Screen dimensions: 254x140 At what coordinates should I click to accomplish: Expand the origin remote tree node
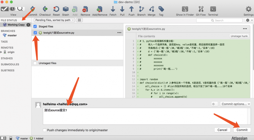(1, 52)
